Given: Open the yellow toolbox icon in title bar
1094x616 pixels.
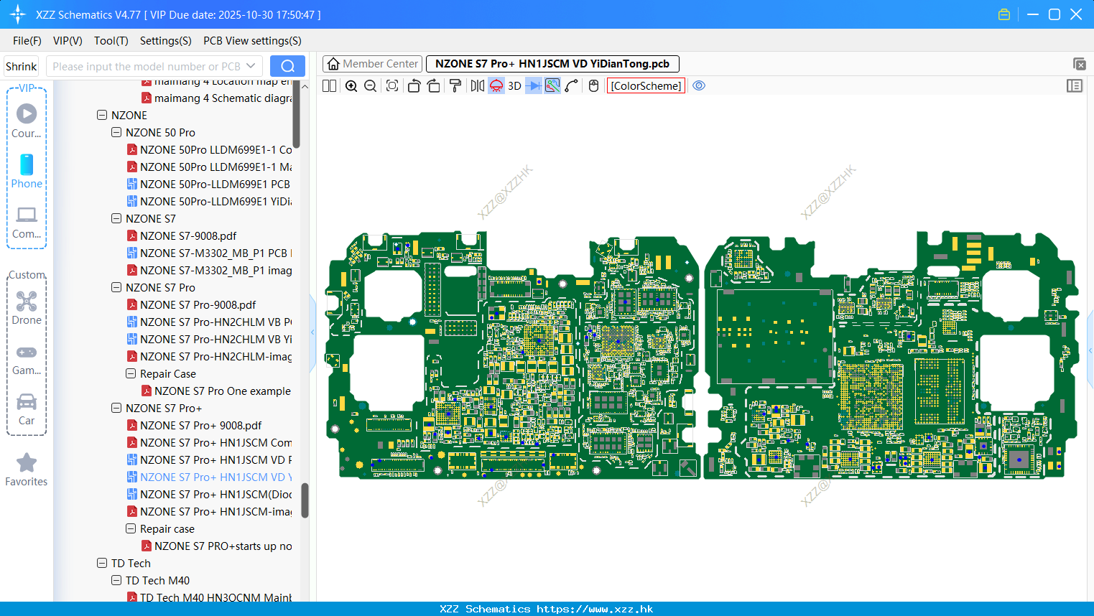Looking at the screenshot, I should 1004,14.
